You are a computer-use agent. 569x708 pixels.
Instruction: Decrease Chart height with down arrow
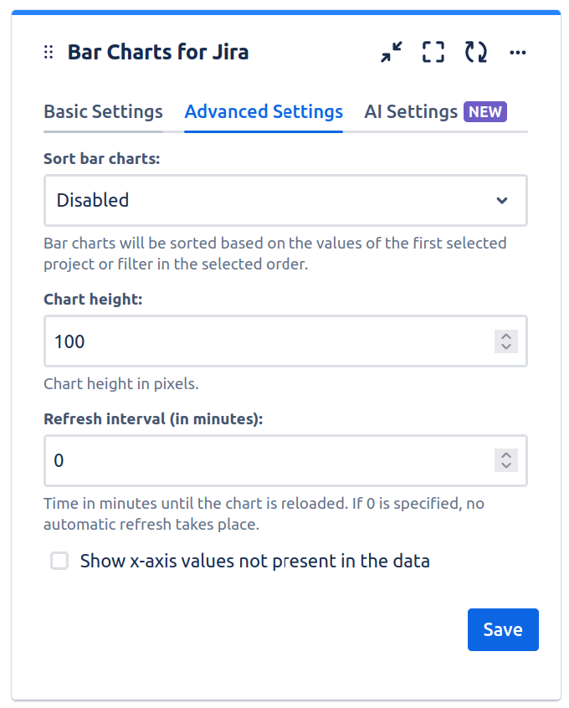[505, 346]
